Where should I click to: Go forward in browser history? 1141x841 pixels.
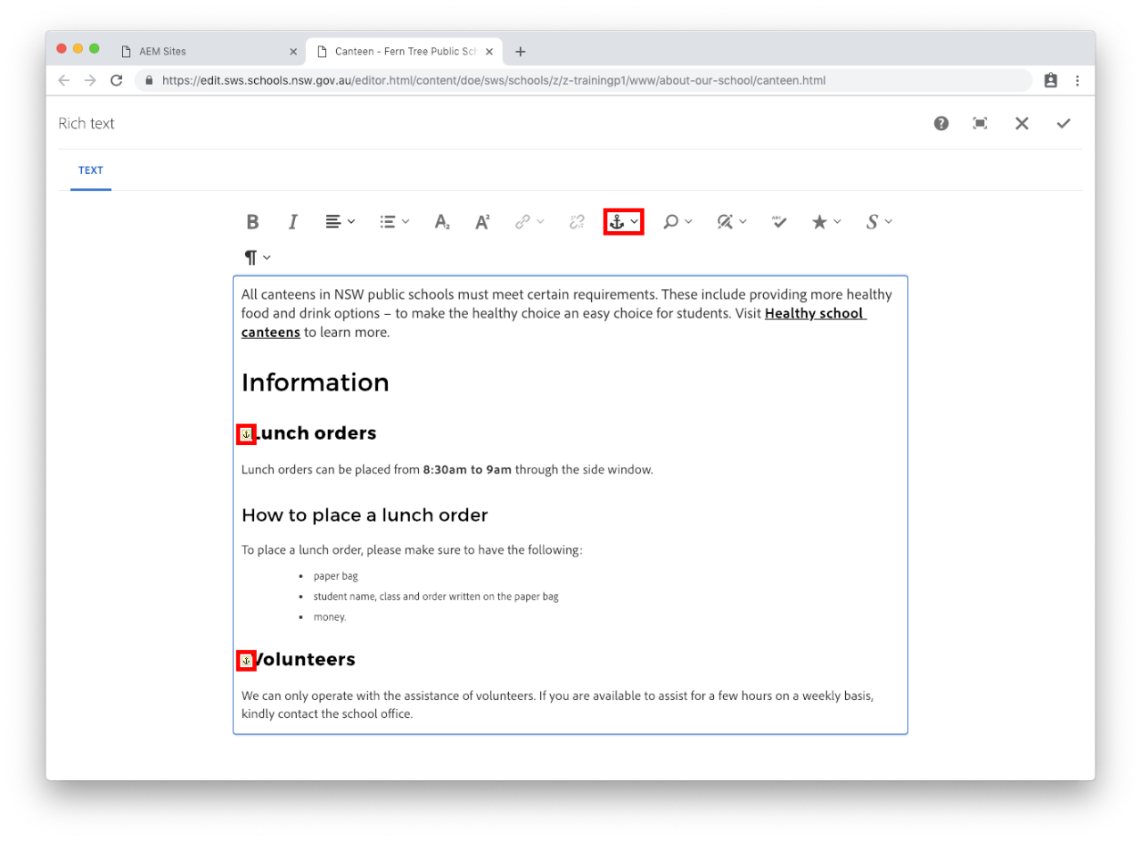coord(90,80)
